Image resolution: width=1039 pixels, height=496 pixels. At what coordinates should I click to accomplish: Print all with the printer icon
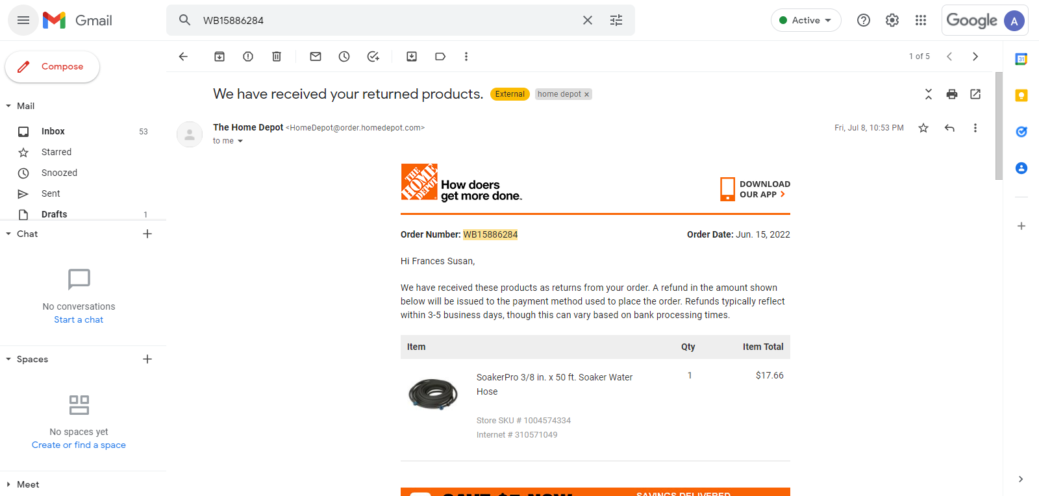coord(952,94)
